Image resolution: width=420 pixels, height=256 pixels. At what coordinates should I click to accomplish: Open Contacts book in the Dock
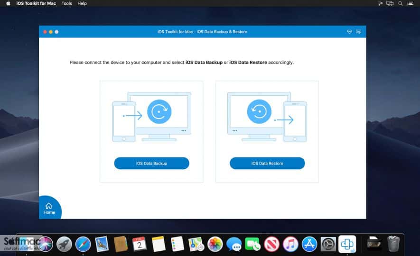tap(121, 244)
